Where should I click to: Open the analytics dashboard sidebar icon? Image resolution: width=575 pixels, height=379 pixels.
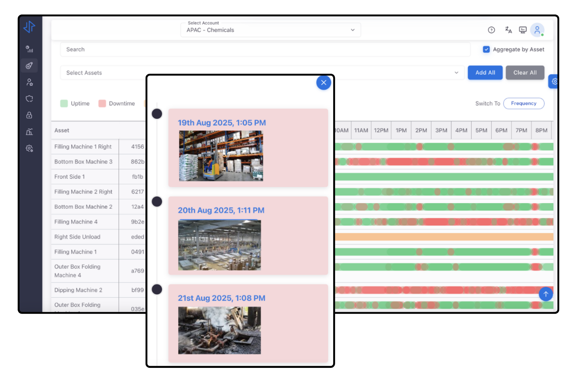(29, 49)
